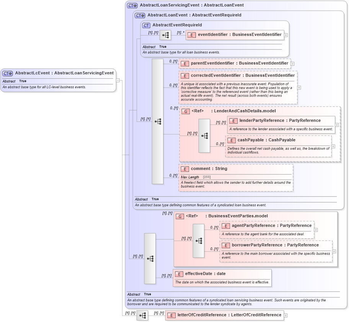Click the E icon of eventIdentifier
Viewport: 349px width, 322px height.
[191, 35]
